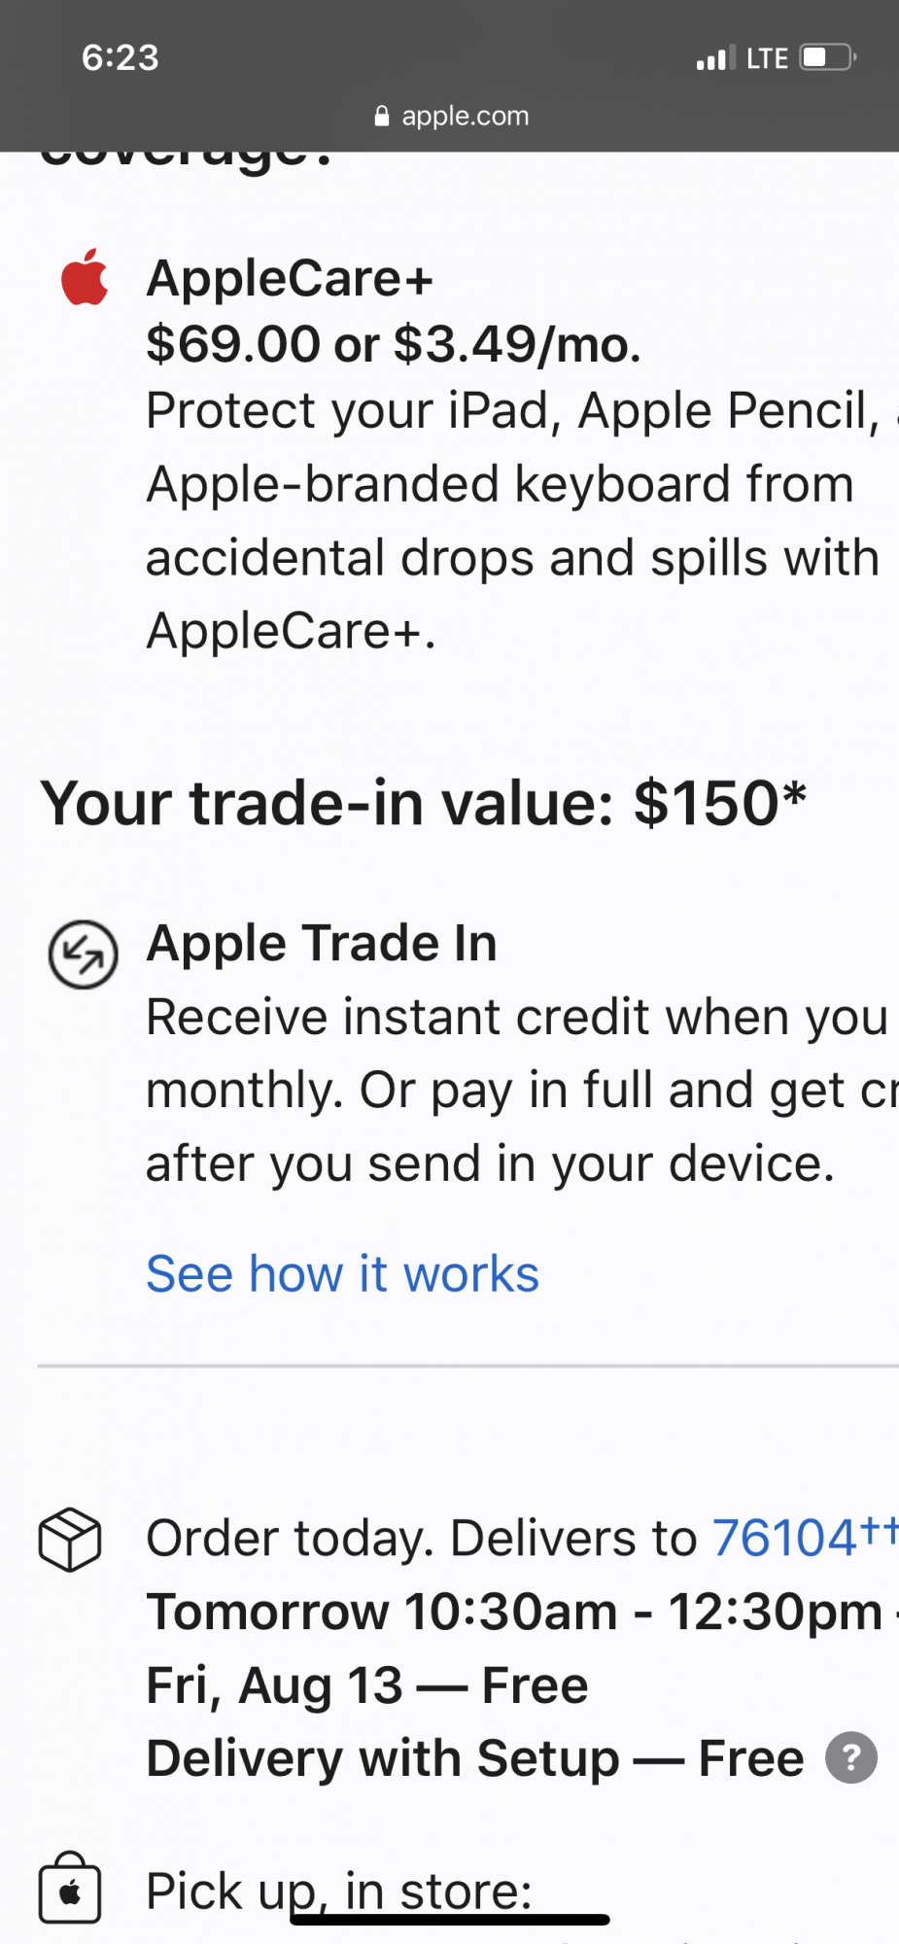Tap the Apple Trade In arrows icon

point(84,955)
